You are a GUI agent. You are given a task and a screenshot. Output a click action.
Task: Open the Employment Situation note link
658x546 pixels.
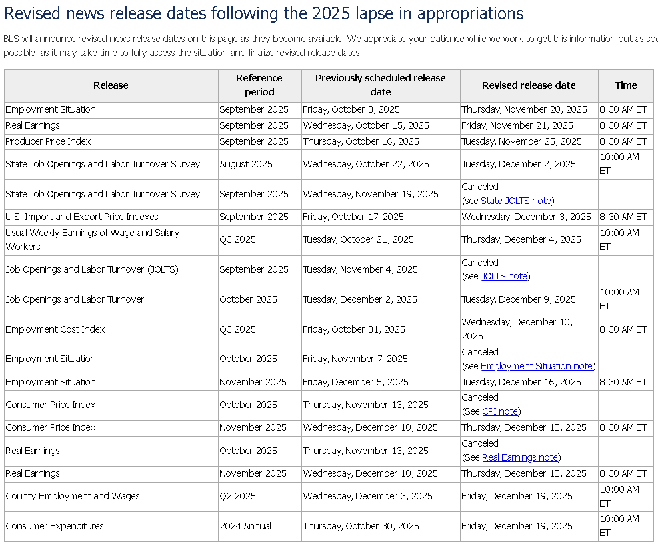pos(536,366)
